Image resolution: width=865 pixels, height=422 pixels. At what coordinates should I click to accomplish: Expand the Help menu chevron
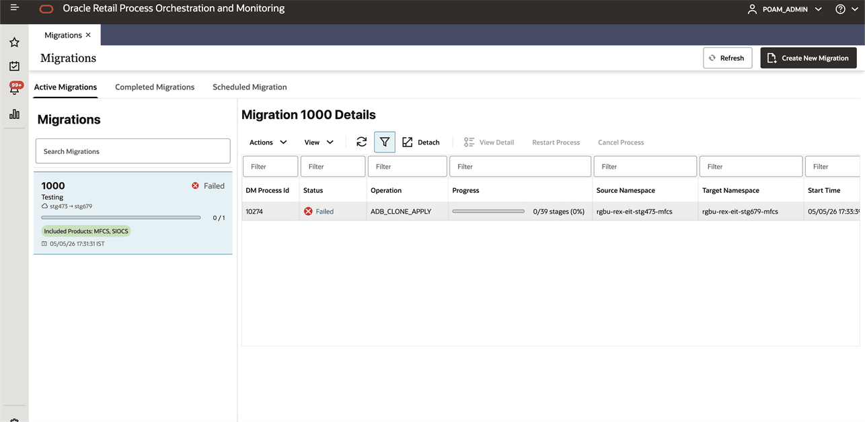click(x=855, y=9)
